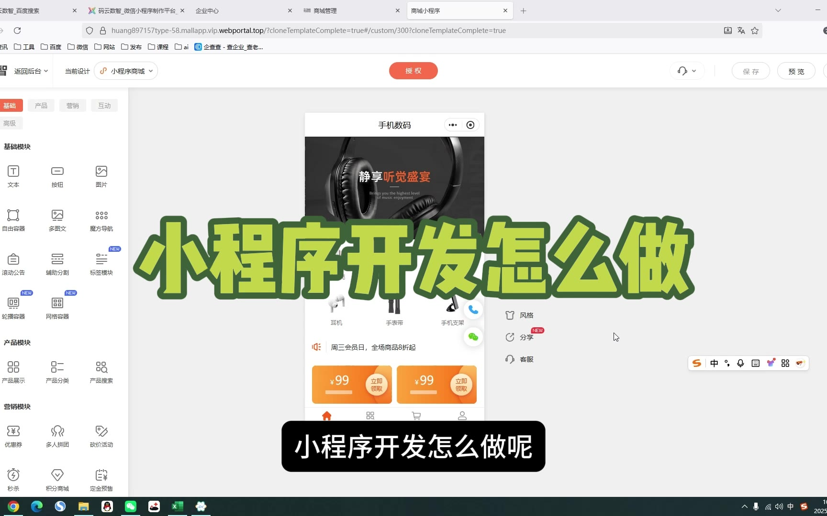The image size is (827, 516).
Task: Open the 小程序商城 design selector dropdown
Action: click(126, 71)
